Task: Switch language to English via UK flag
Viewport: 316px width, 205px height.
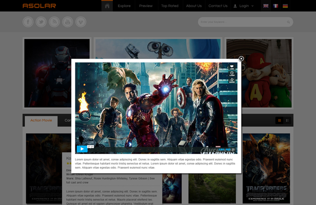Action: coord(266,6)
